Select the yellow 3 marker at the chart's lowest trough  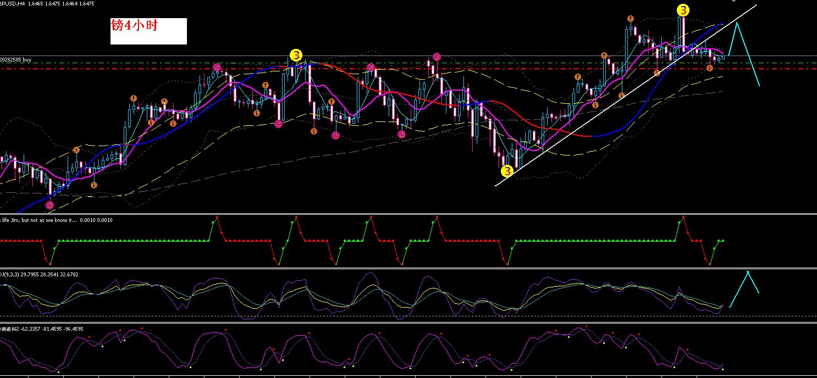[x=507, y=171]
